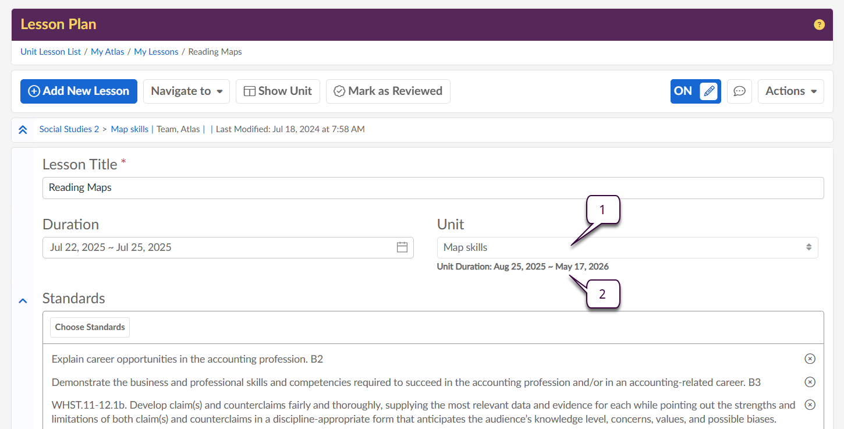Click into the Lesson Title input field
Screen dimensions: 844x429
[432, 188]
